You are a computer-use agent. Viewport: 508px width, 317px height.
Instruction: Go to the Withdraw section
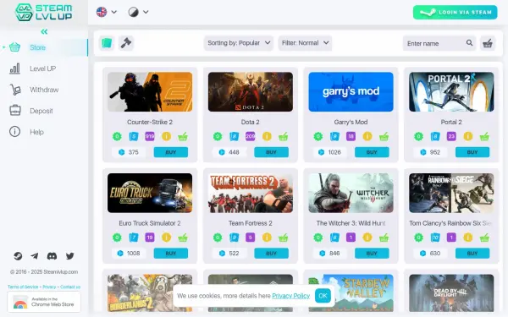click(x=44, y=90)
